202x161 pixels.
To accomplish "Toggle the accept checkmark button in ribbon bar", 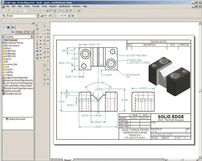I will pyautogui.click(x=73, y=16).
